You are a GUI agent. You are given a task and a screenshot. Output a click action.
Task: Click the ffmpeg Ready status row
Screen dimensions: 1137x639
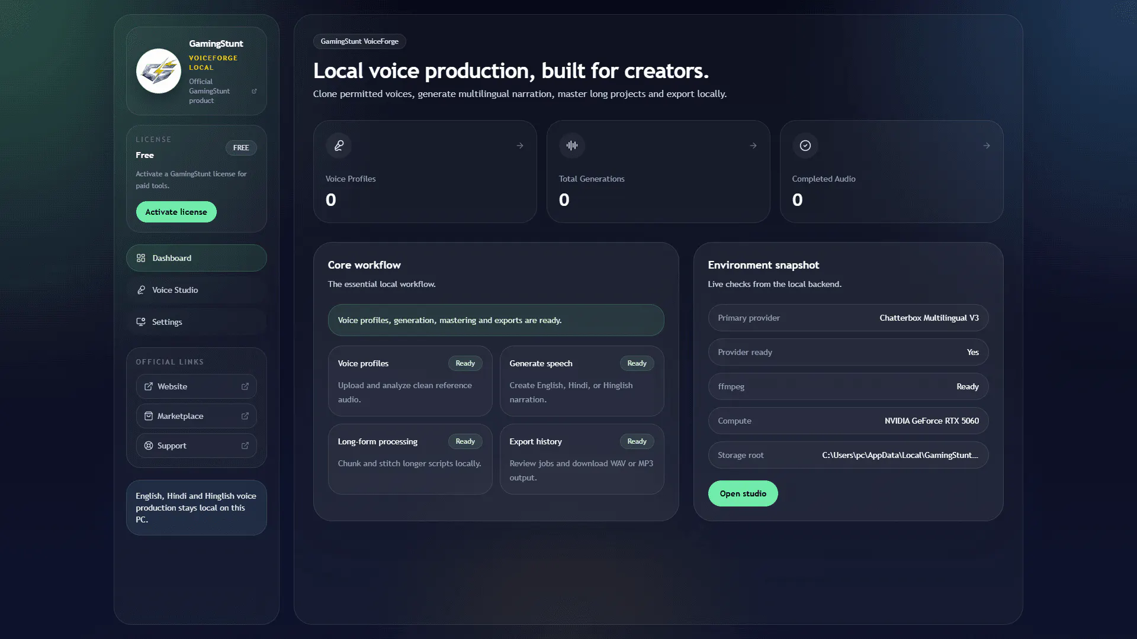(849, 386)
